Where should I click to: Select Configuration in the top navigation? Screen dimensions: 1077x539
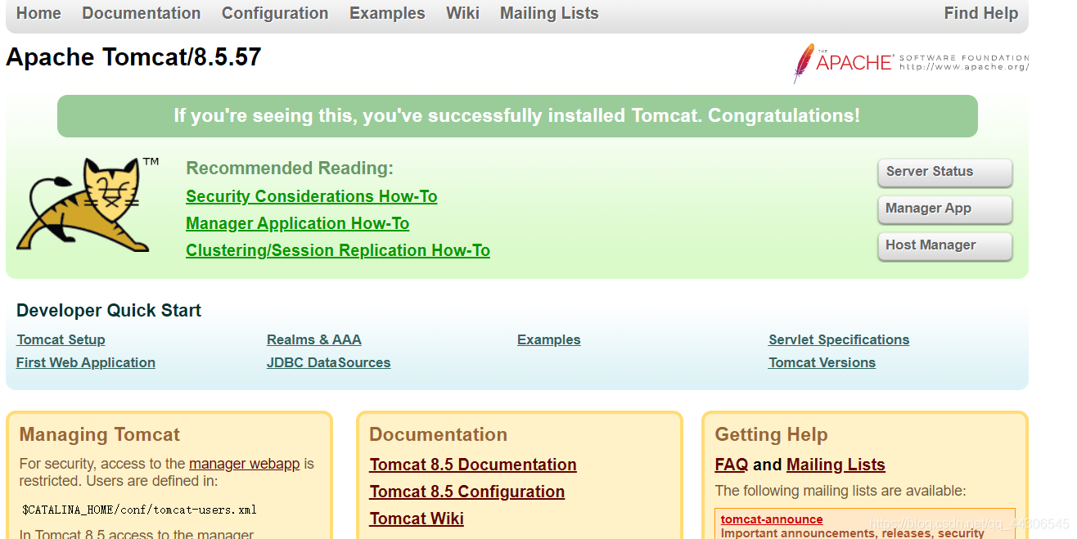pos(275,13)
